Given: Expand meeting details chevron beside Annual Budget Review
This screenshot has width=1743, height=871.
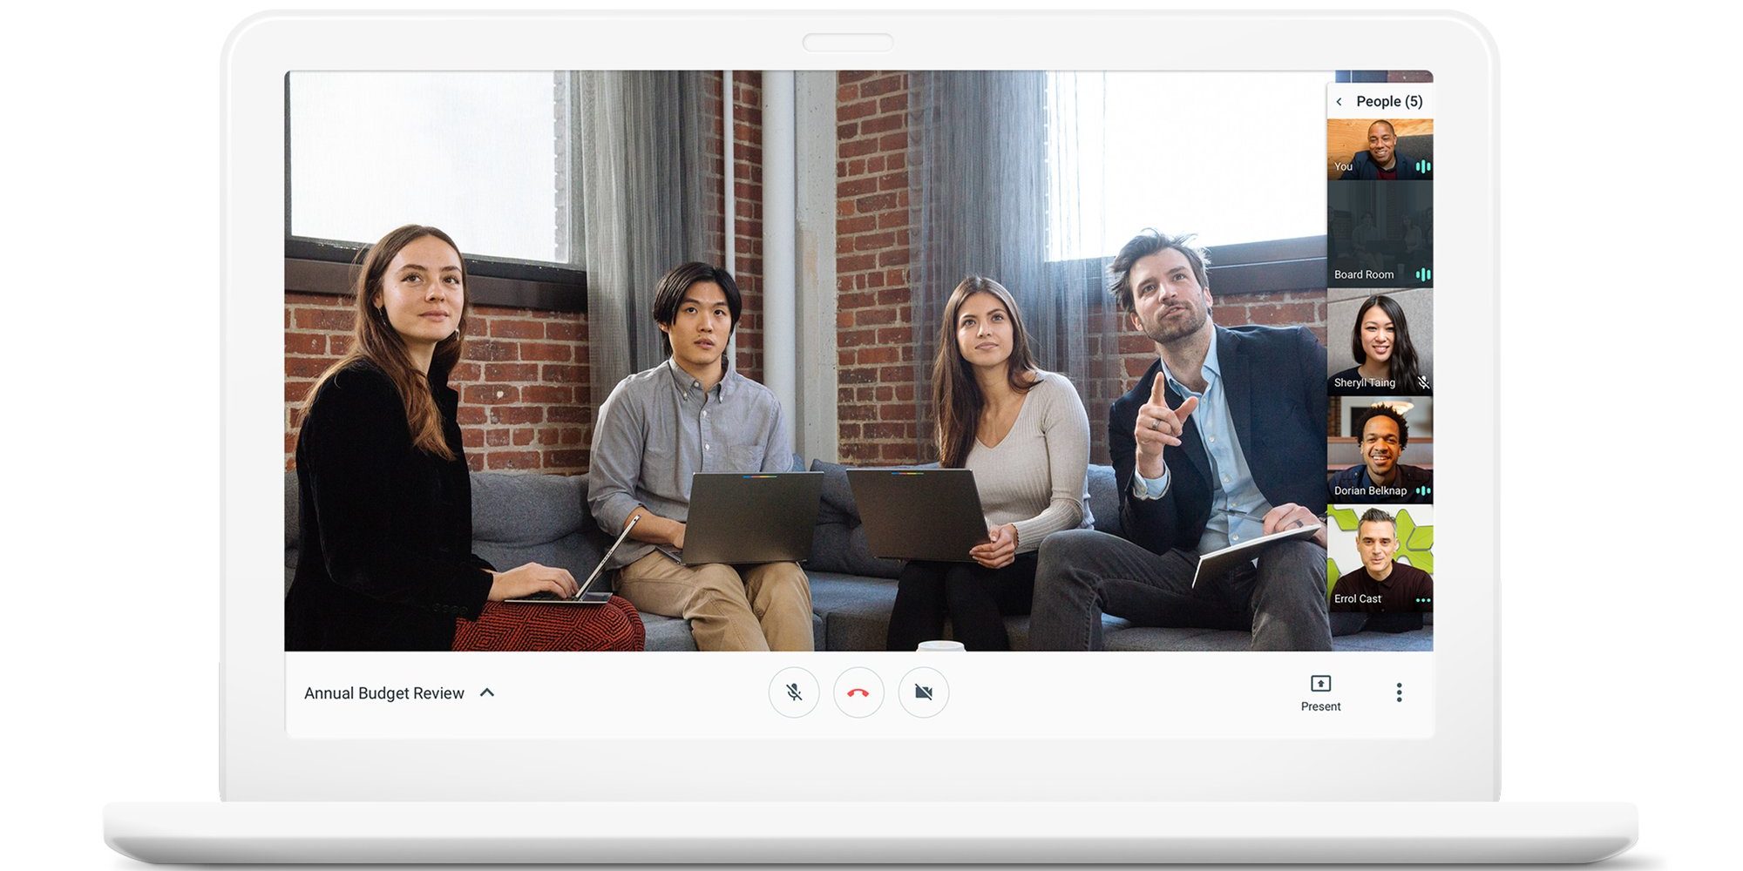Looking at the screenshot, I should coord(487,692).
